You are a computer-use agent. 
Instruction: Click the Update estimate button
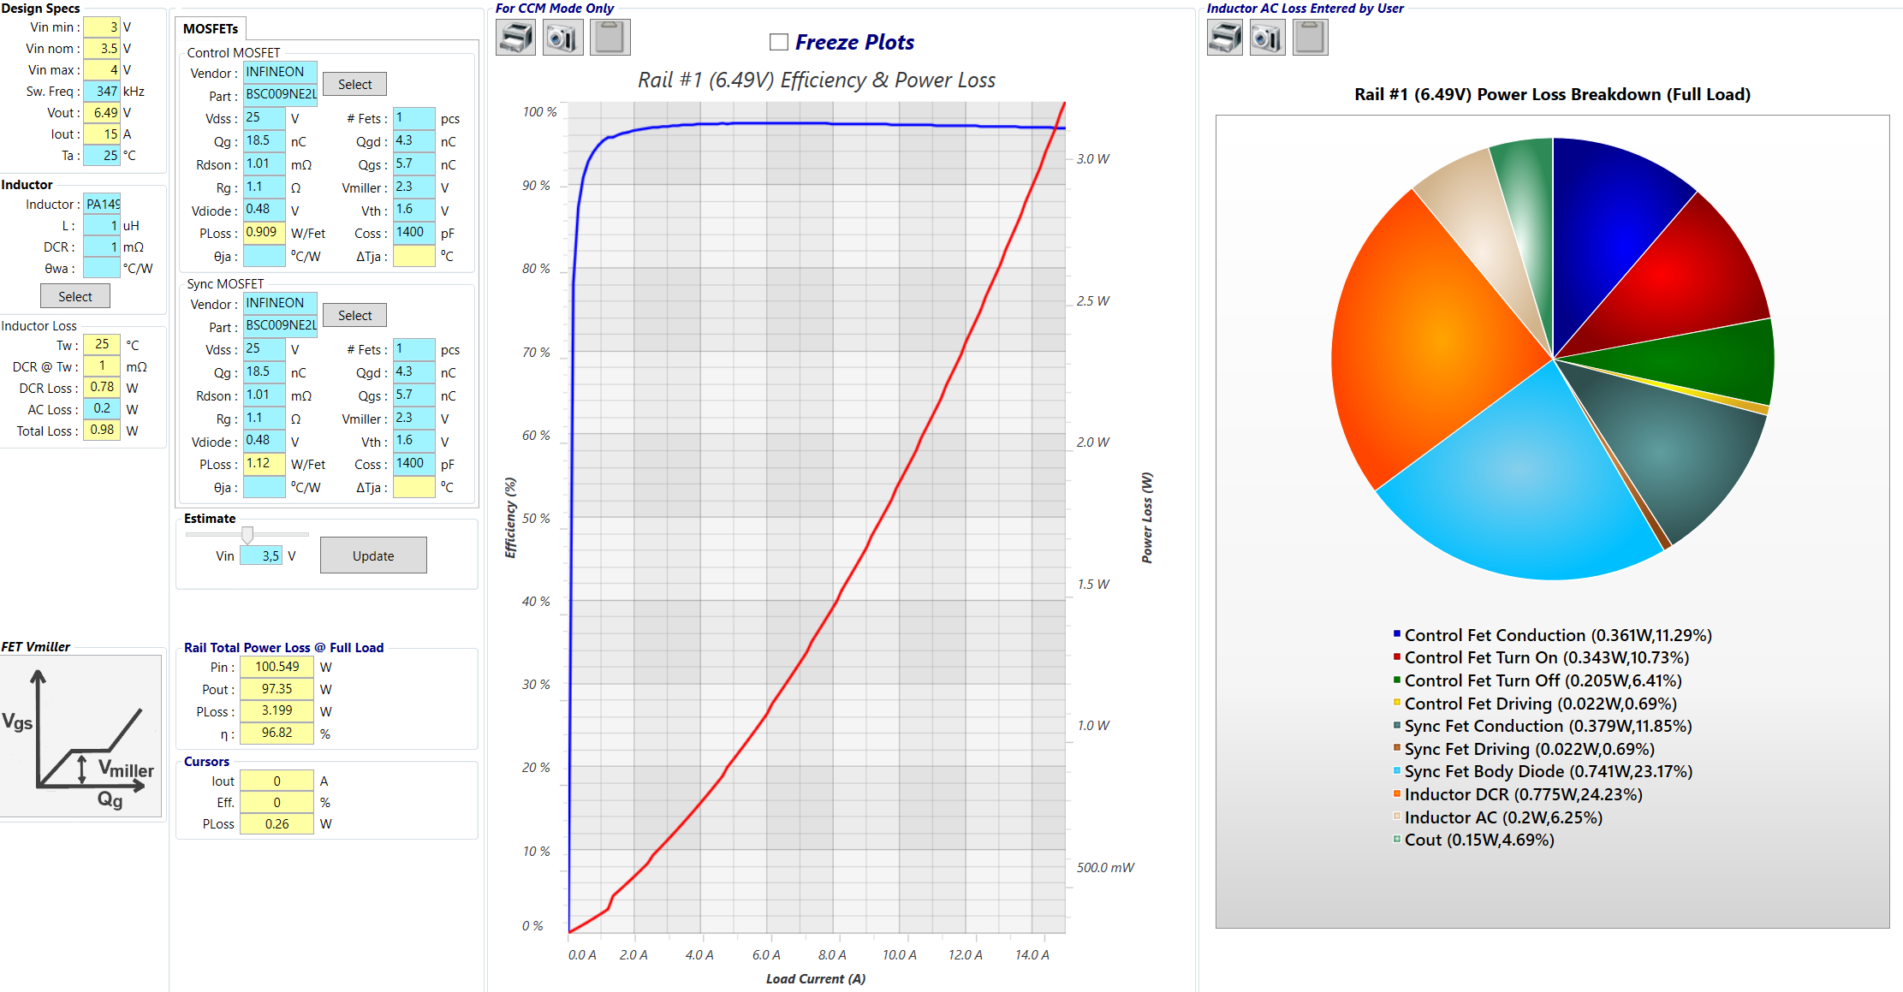coord(373,555)
